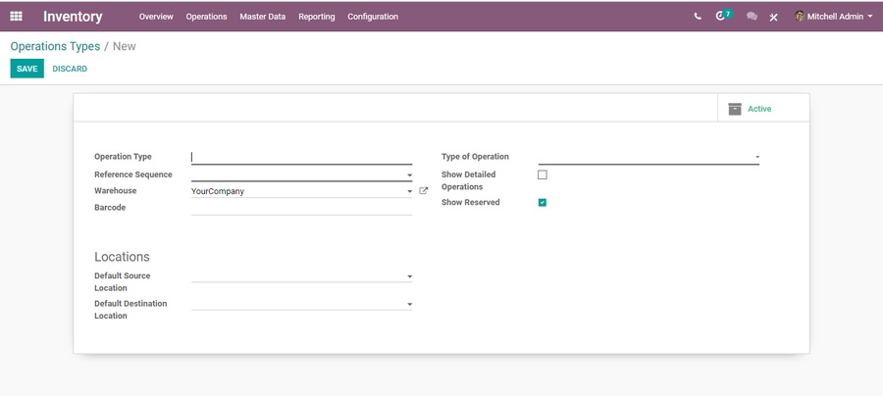Go back to Operations Types breadcrumb
This screenshot has height=396, width=883.
coord(55,46)
